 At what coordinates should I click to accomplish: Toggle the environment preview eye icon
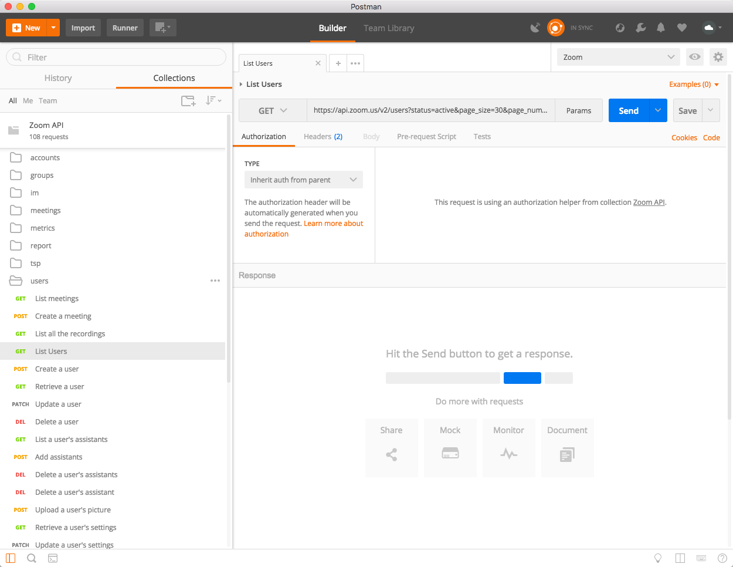pyautogui.click(x=694, y=57)
